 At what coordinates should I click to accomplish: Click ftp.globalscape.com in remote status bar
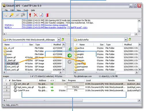pos(83,76)
